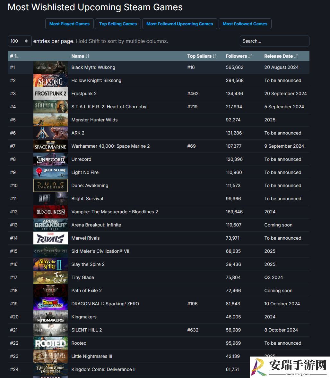The height and width of the screenshot is (378, 330).
Task: Open Dune: Awakening thumbnail image
Action: click(50, 185)
